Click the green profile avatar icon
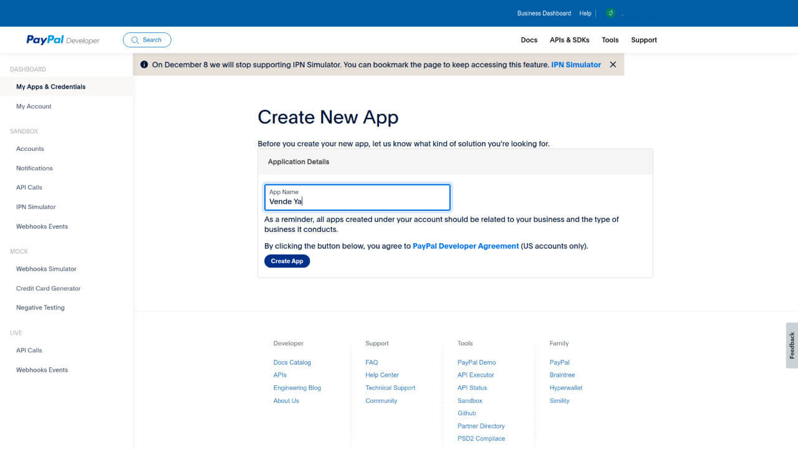 pyautogui.click(x=610, y=13)
